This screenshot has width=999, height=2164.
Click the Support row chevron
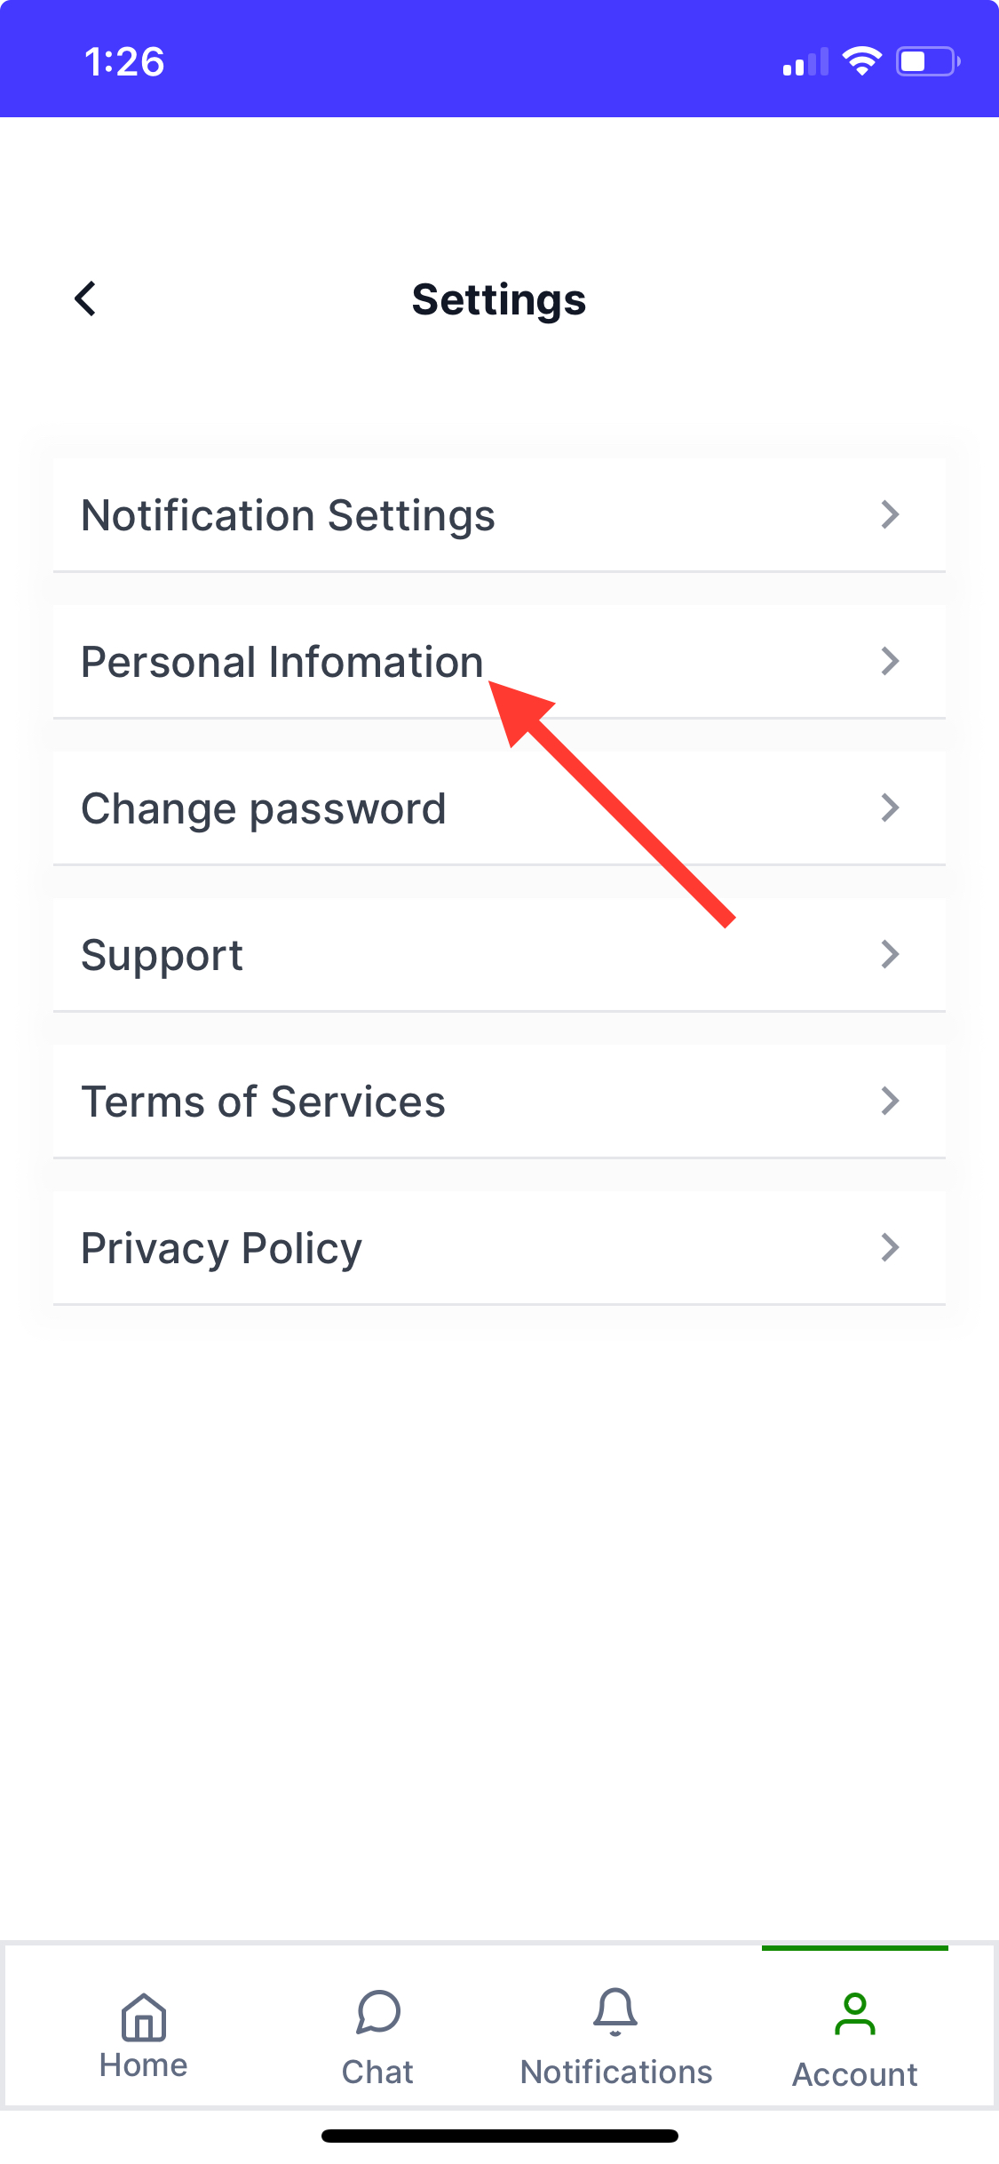pyautogui.click(x=890, y=954)
